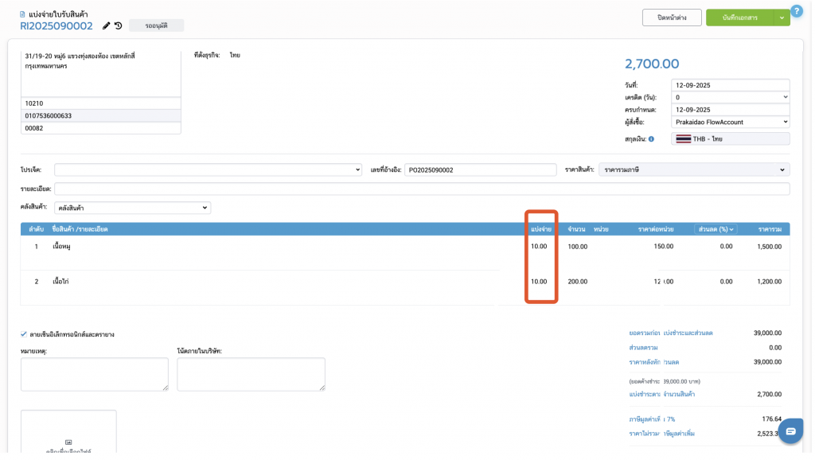Click the pencil edit icon beside RI2025090002

(107, 25)
